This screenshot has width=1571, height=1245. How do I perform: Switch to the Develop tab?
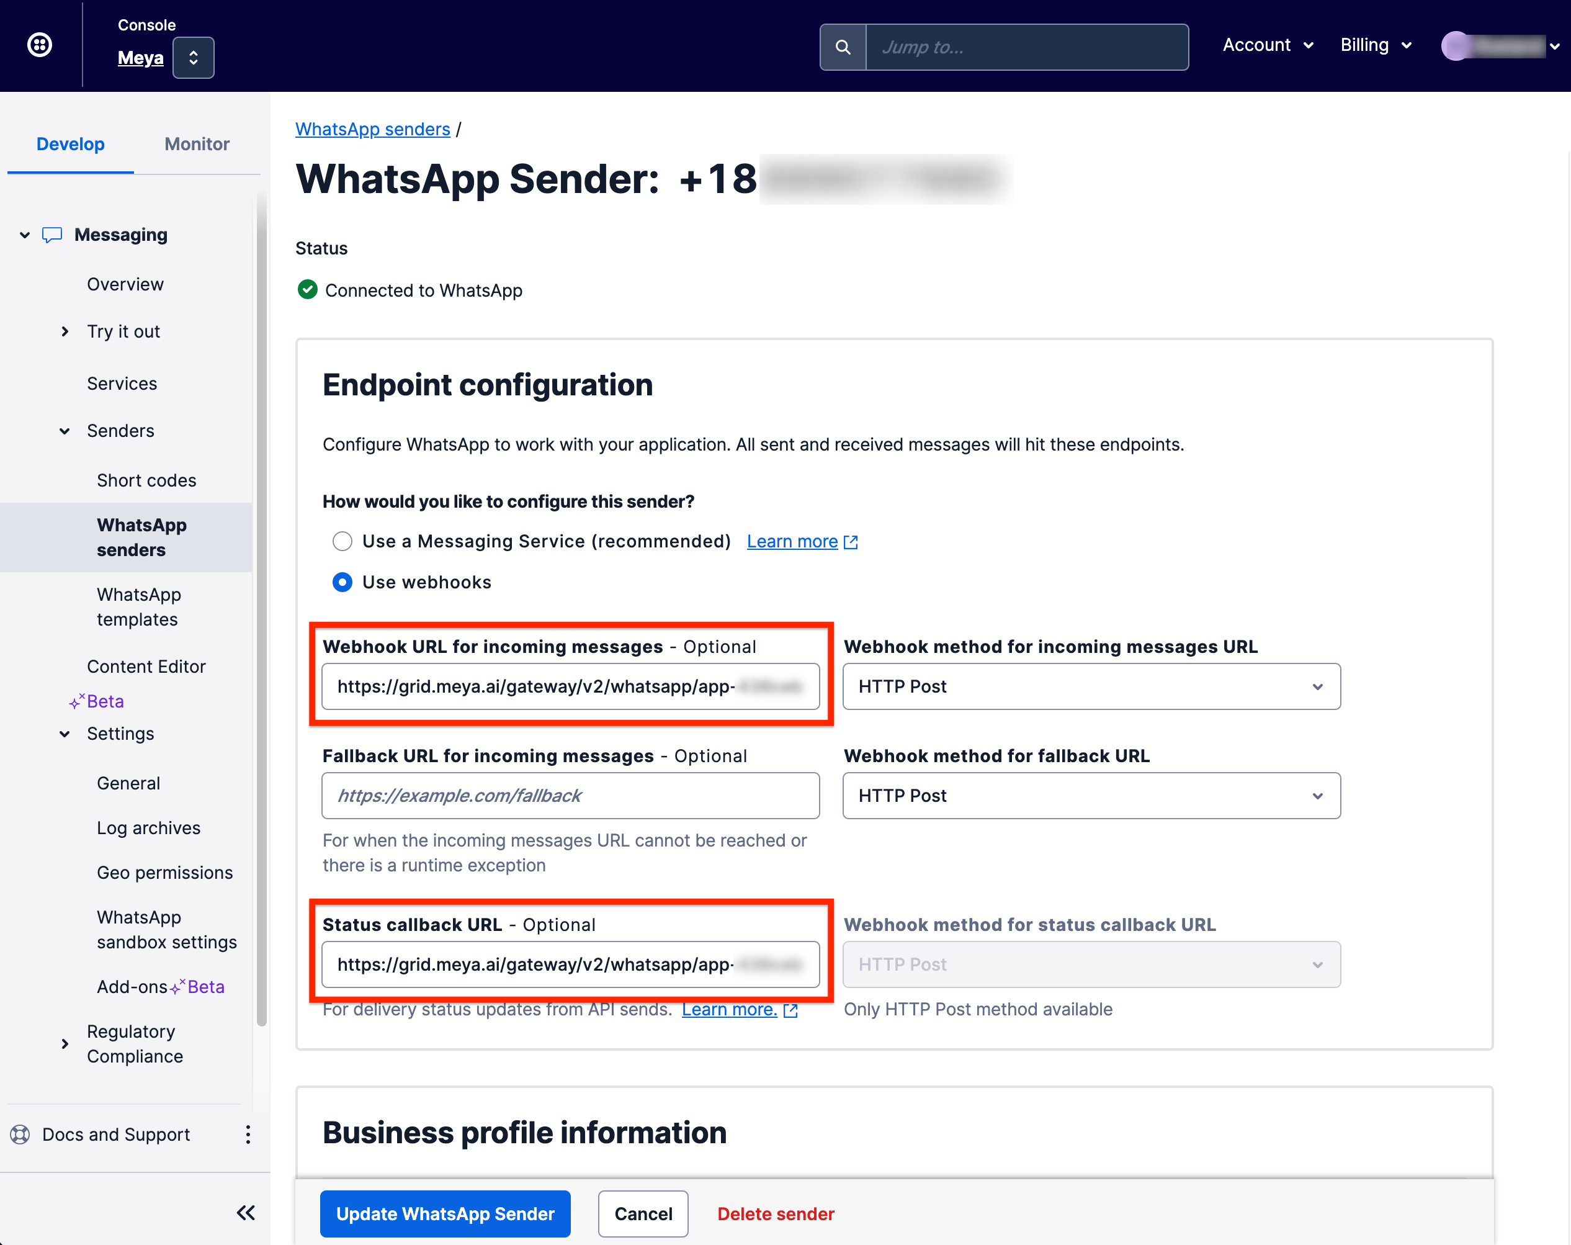coord(71,143)
